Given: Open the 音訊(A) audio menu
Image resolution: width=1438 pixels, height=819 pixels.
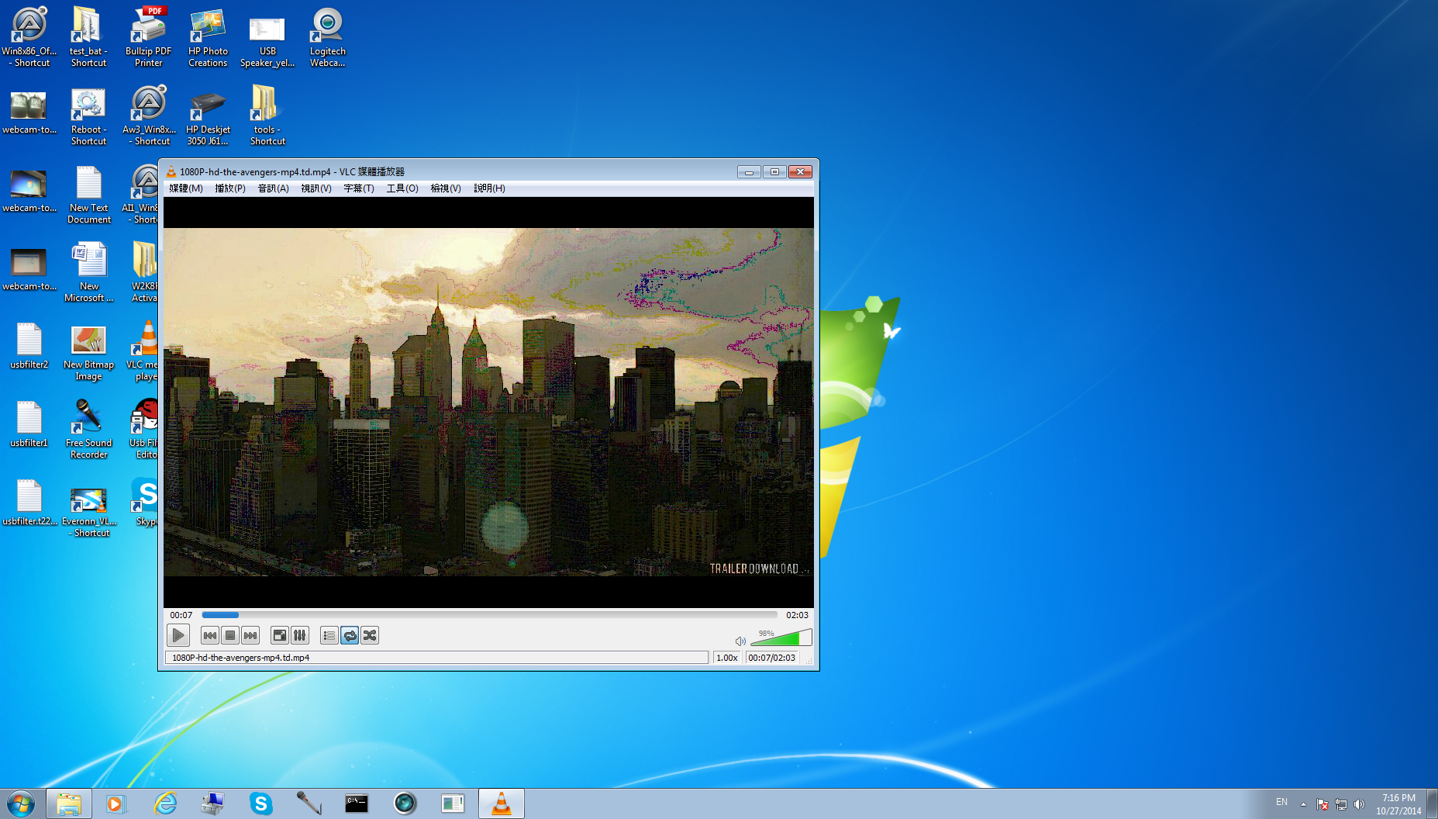Looking at the screenshot, I should click(x=273, y=188).
